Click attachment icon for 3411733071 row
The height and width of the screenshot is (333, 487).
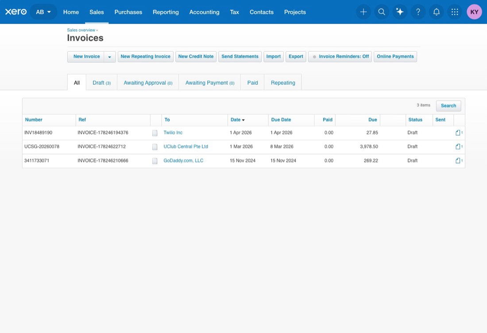(x=459, y=160)
